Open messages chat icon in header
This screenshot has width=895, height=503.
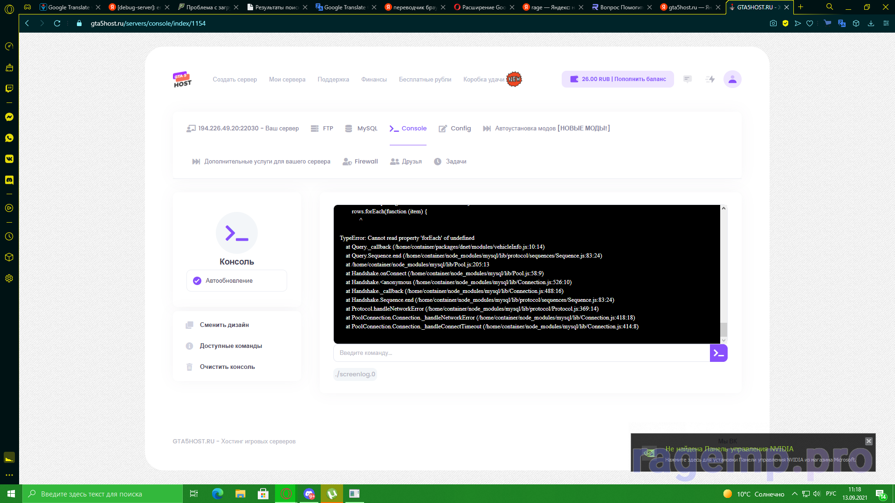[x=688, y=79]
